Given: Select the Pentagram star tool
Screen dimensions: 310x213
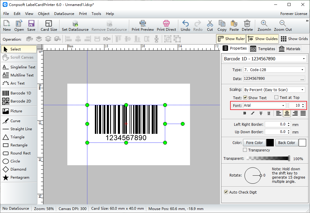Looking at the screenshot, I should coord(19,177).
